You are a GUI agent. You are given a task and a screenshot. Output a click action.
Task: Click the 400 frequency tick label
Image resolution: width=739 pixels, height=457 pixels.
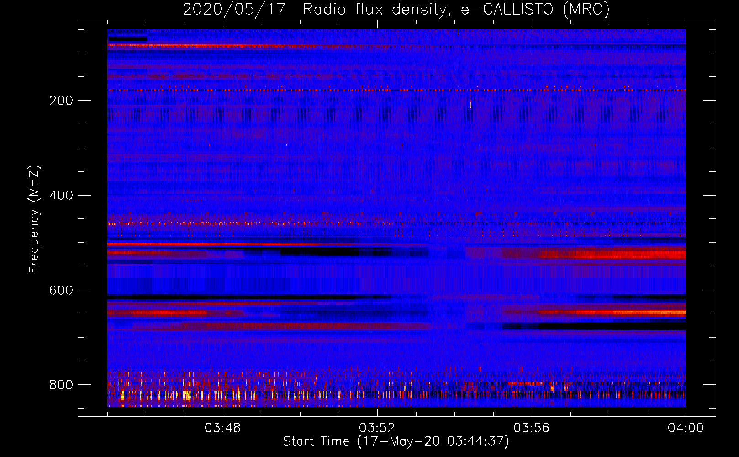click(x=61, y=196)
